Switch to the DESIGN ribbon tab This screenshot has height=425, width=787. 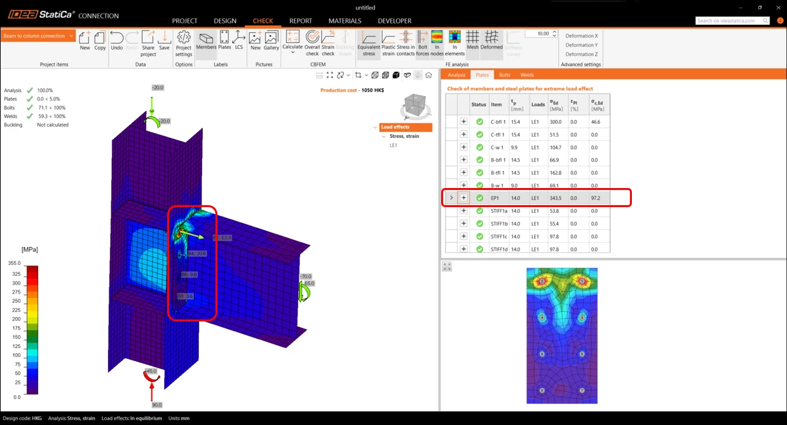tap(224, 21)
